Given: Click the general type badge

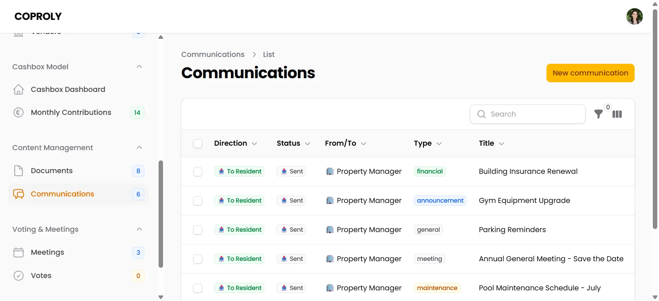Looking at the screenshot, I should tap(428, 230).
